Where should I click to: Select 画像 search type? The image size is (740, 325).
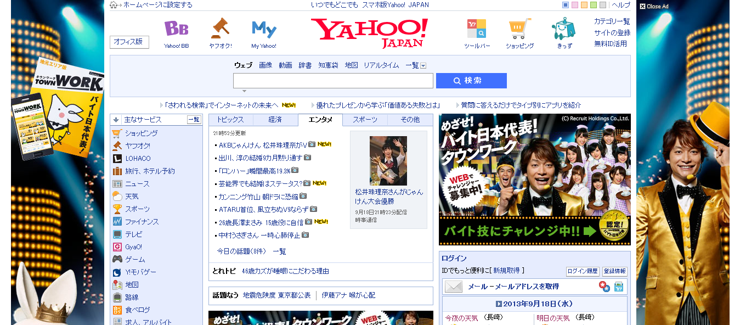(266, 65)
